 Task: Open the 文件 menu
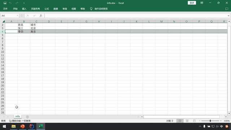5,9
